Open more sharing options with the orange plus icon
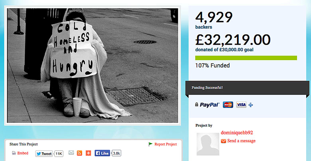This screenshot has height=161, width=311. (x=88, y=153)
